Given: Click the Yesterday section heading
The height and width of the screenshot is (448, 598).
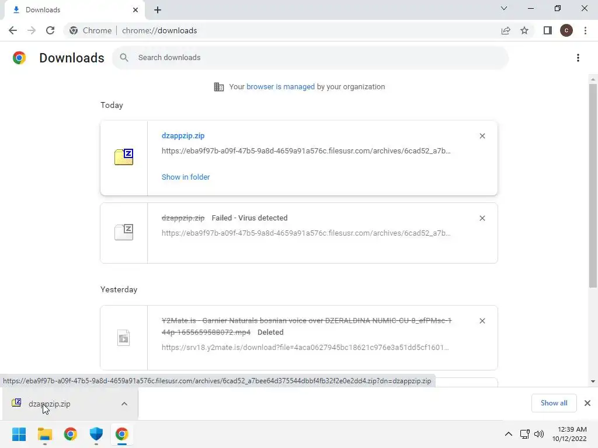Looking at the screenshot, I should point(119,289).
